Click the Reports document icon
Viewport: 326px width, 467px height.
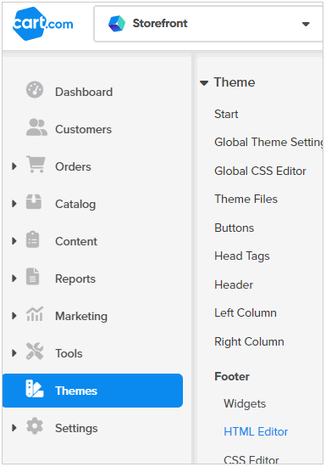point(33,277)
